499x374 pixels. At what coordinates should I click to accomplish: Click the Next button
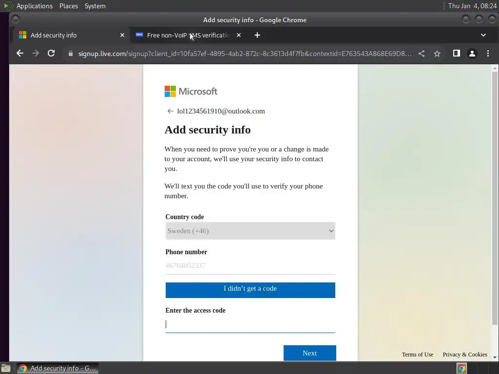[x=309, y=353]
